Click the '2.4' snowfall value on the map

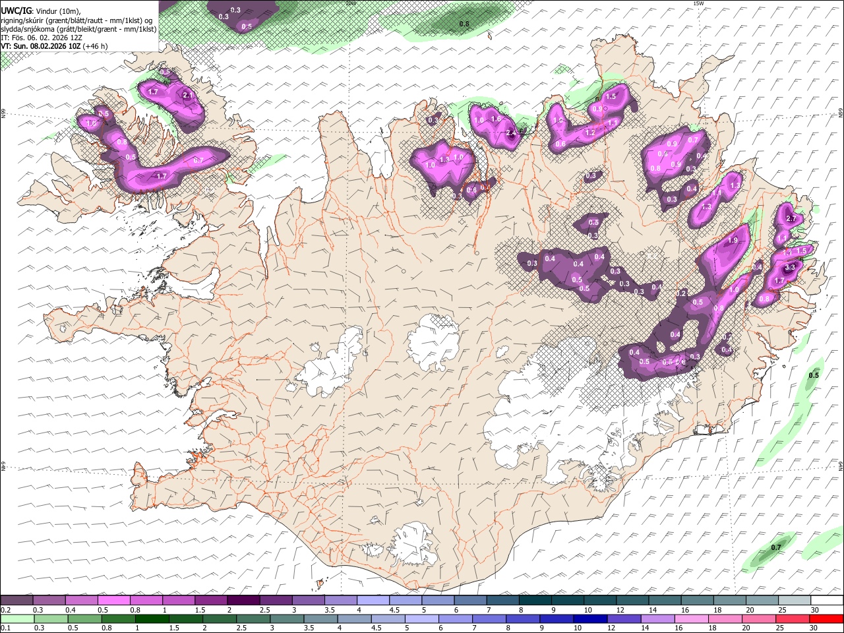[512, 133]
